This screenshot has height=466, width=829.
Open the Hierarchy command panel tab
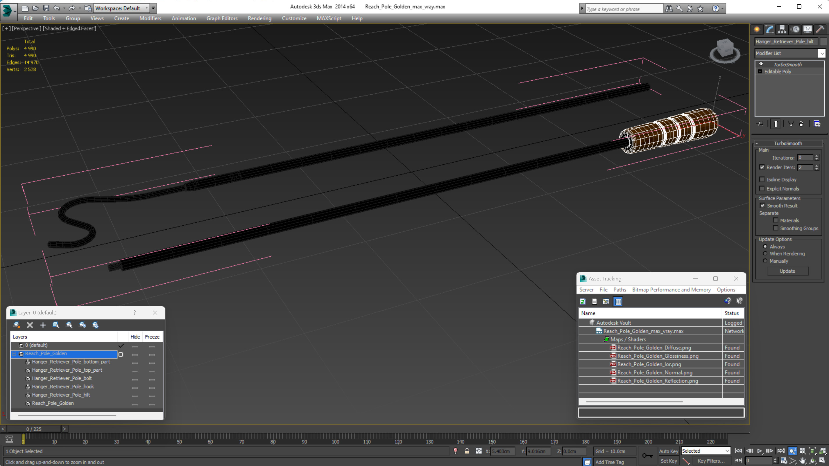[x=782, y=29]
